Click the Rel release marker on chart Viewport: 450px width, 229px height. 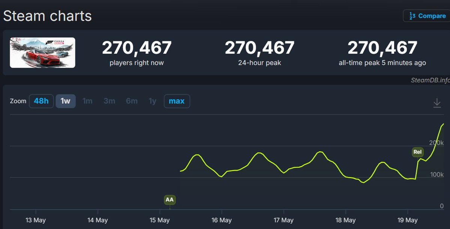[x=418, y=152]
